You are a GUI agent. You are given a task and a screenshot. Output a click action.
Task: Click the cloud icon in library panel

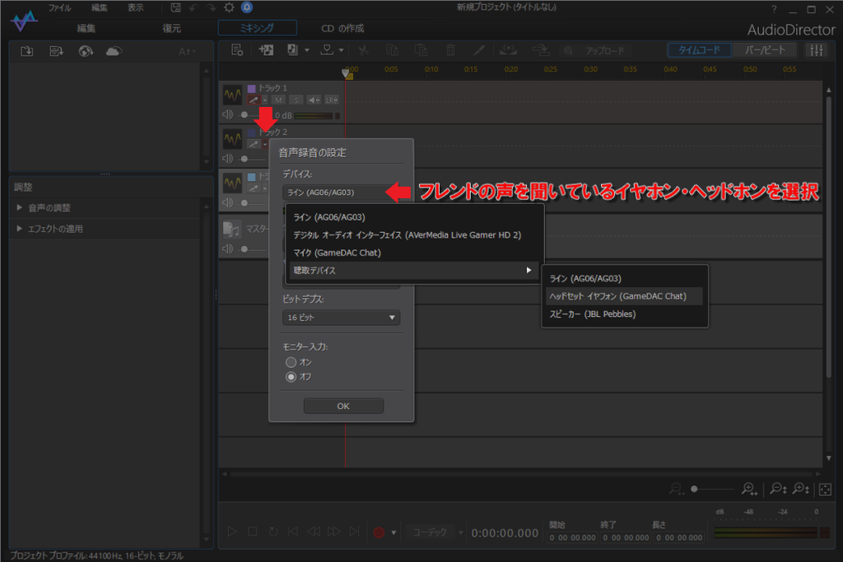pos(114,52)
